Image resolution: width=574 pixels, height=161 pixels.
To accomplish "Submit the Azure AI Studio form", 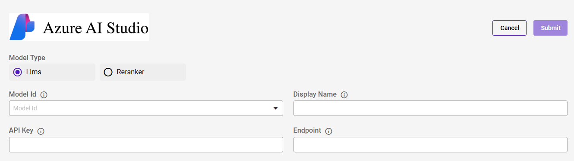I will (x=550, y=28).
